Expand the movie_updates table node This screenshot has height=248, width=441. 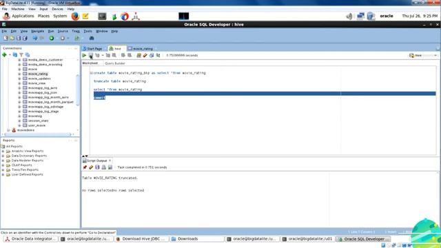tap(19, 79)
